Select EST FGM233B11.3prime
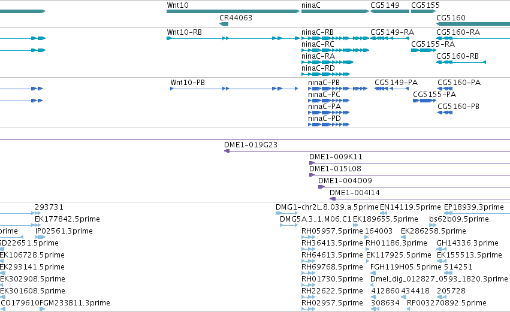The height and width of the screenshot is (312, 510). 75,303
